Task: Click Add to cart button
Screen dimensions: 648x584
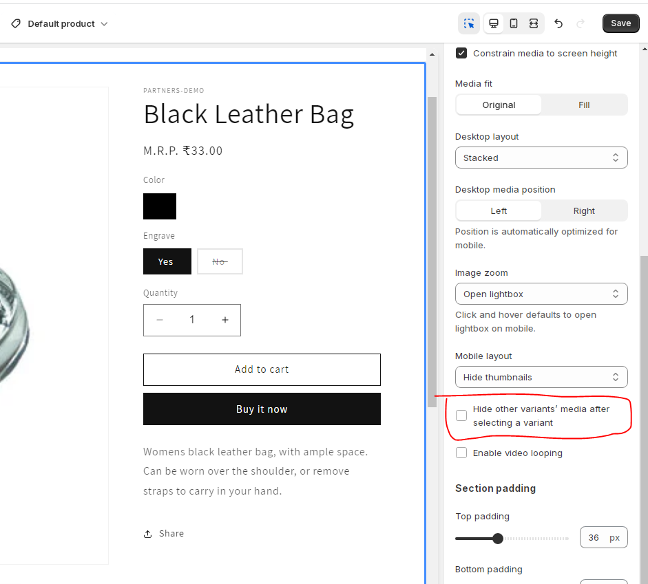Action: [x=262, y=369]
